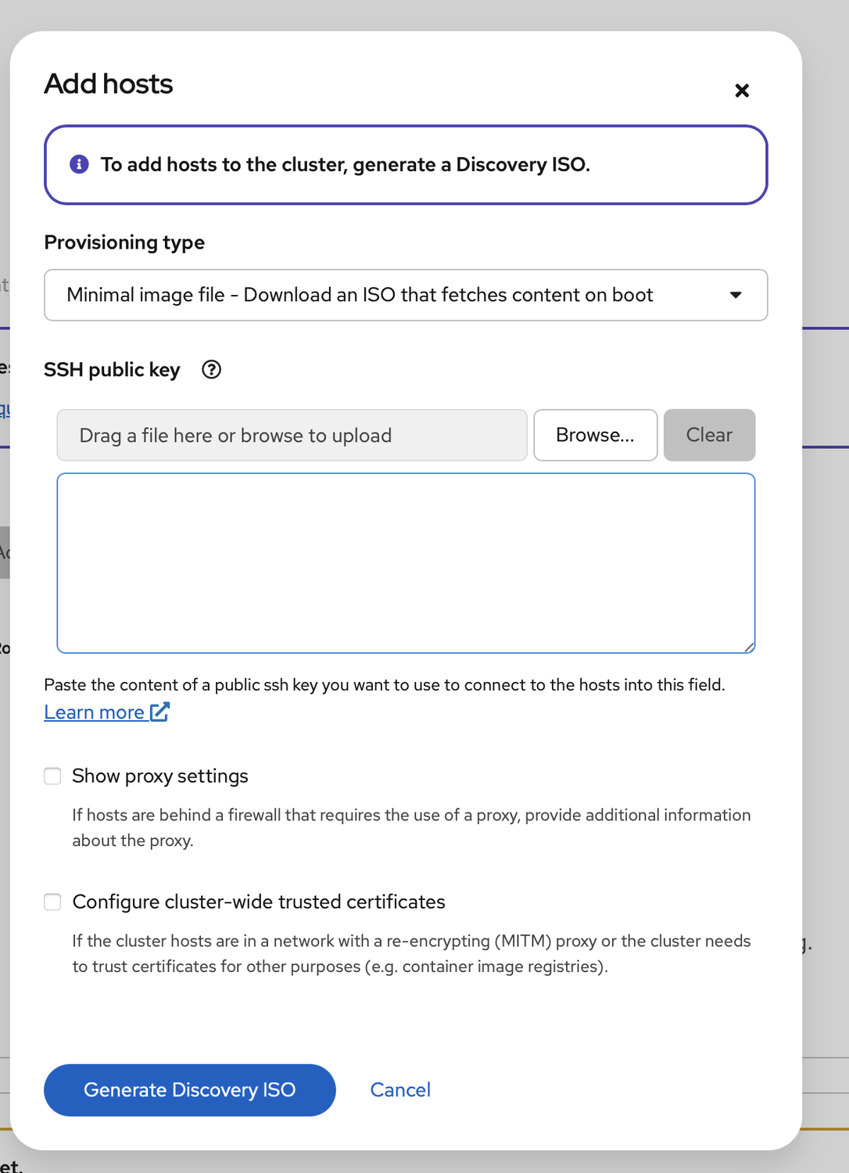849x1173 pixels.
Task: Click Generate Discovery ISO
Action: pos(190,1089)
